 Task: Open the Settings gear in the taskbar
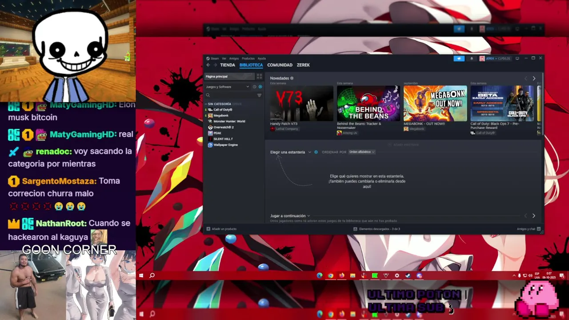[397, 276]
